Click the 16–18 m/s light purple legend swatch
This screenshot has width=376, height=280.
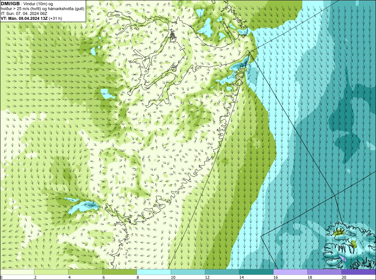290,272
